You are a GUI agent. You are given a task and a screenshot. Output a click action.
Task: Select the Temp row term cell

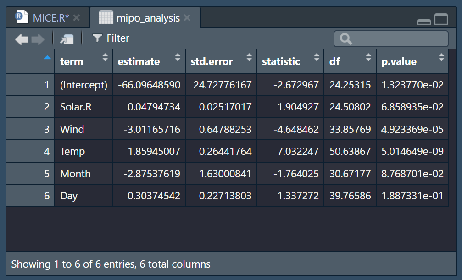click(x=72, y=151)
